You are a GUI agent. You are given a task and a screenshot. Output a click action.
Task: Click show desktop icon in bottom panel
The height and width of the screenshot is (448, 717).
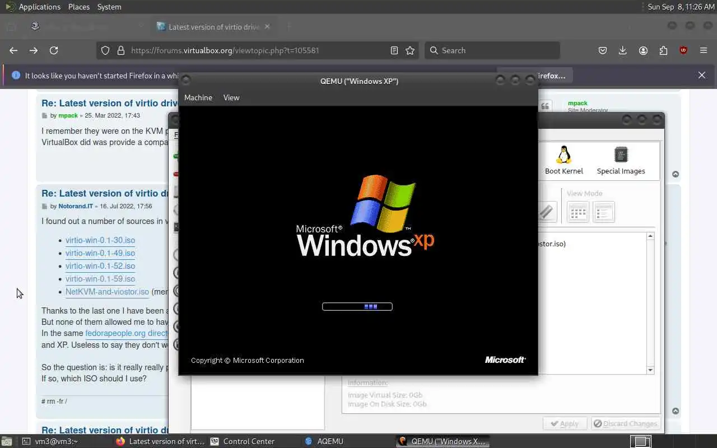tap(7, 441)
